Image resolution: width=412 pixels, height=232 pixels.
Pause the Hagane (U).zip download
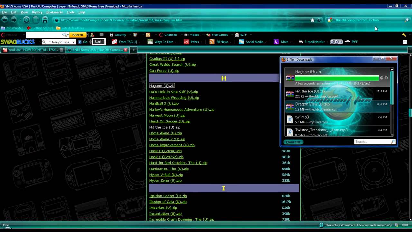click(382, 78)
